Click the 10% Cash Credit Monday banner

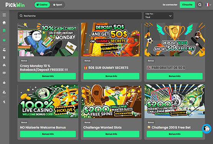tap(48, 40)
